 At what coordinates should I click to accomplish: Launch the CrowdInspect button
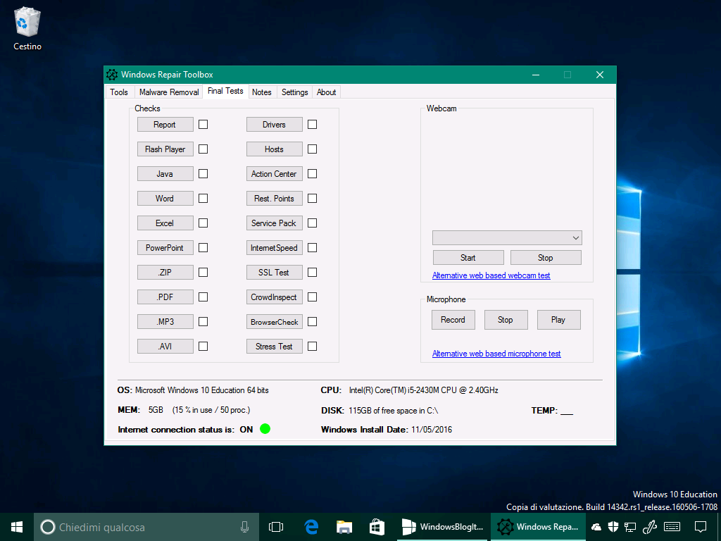[275, 297]
